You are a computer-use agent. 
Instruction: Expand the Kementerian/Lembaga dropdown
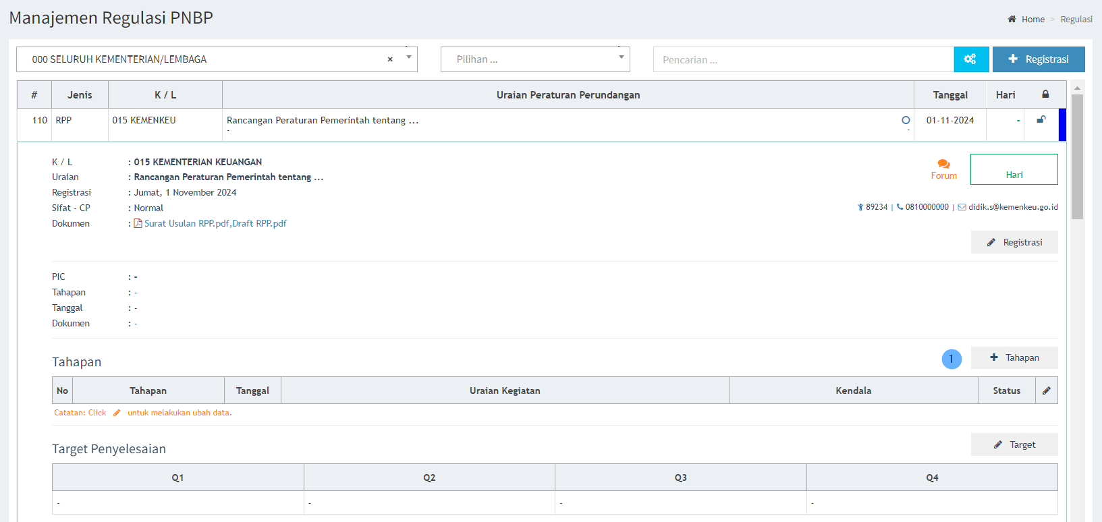[409, 58]
